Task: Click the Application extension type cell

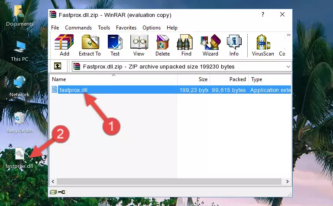Action: click(270, 90)
